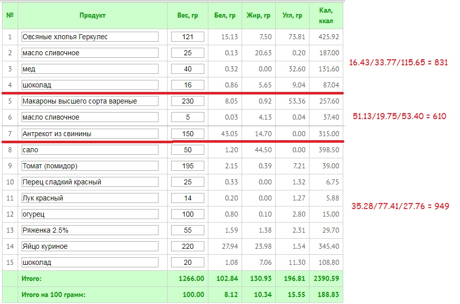The height and width of the screenshot is (304, 460).
Task: Focus the огурец product name field
Action: pos(90,214)
